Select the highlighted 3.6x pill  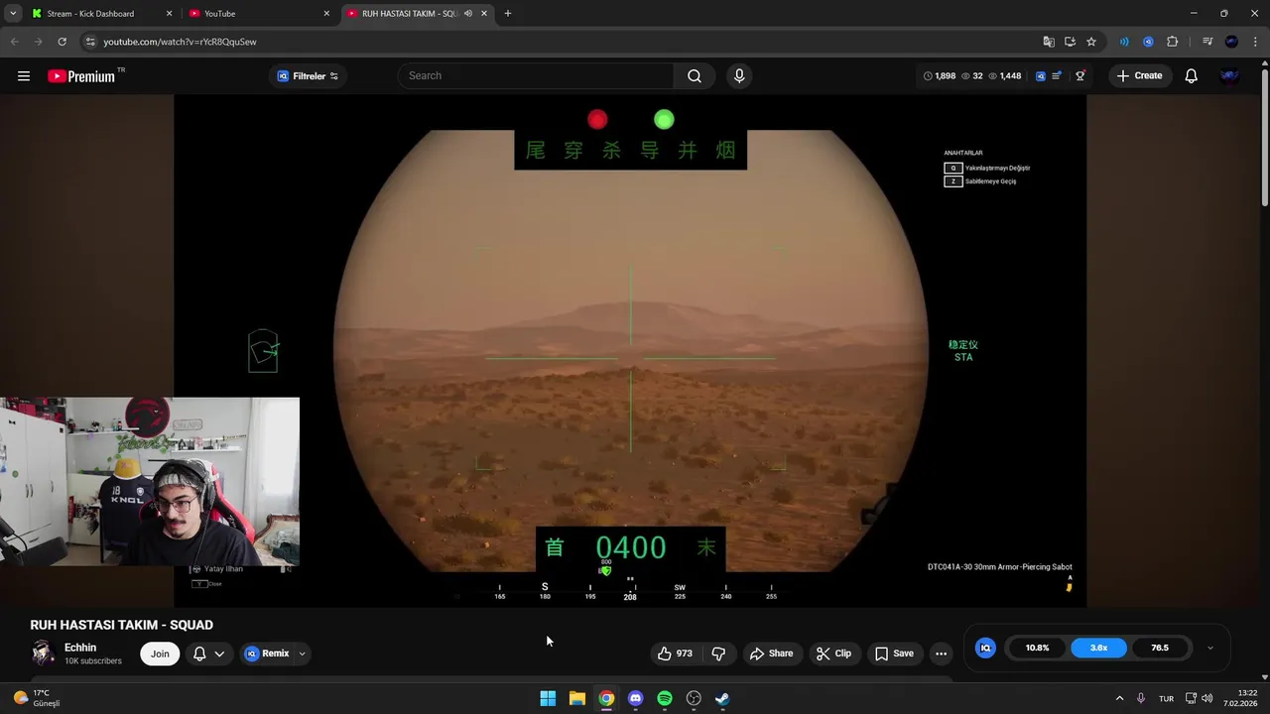pyautogui.click(x=1098, y=648)
